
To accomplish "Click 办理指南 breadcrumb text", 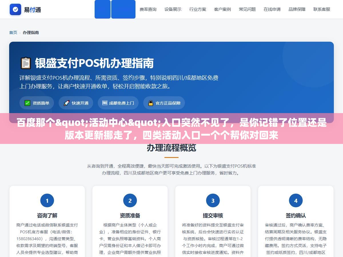I will coord(31,33).
